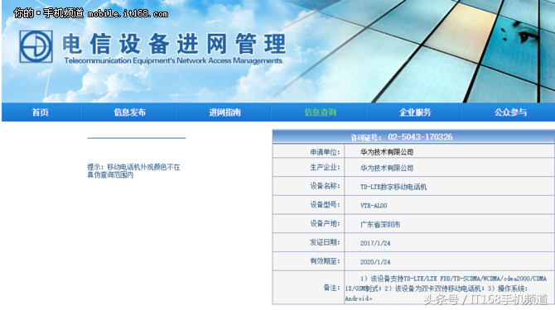Click the 发证日期 label
Viewport: 555px width, 310px height.
(x=325, y=242)
